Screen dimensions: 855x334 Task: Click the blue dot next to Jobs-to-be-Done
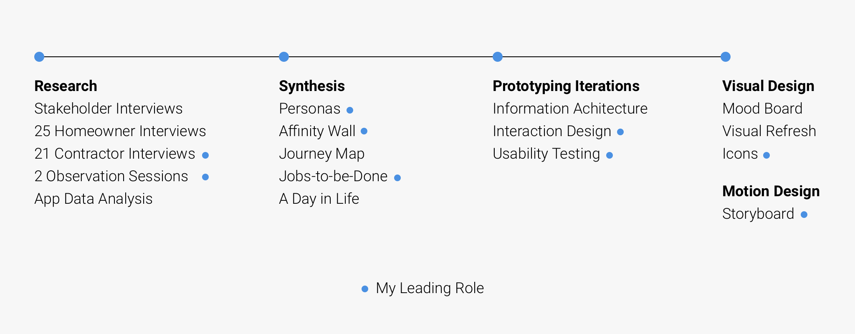(397, 178)
